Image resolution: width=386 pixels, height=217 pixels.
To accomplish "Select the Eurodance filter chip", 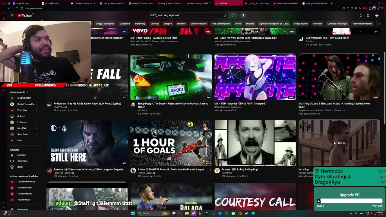I will (x=125, y=24).
